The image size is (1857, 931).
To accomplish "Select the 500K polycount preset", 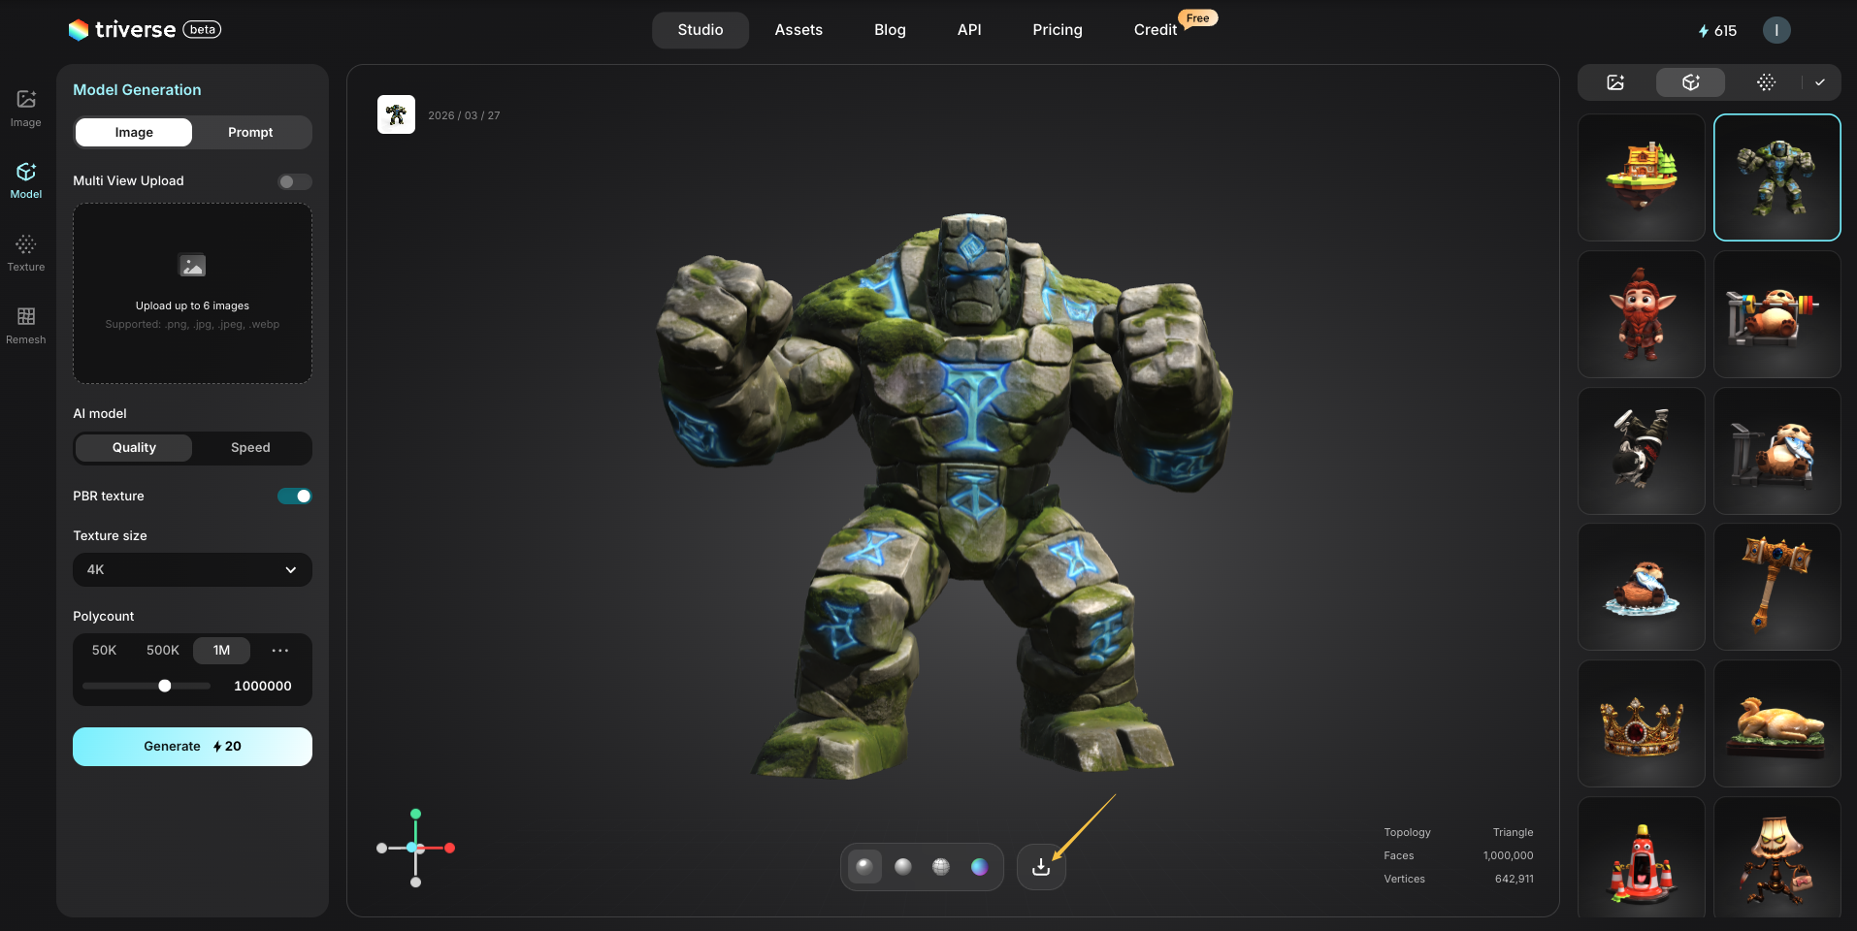I will tap(163, 651).
